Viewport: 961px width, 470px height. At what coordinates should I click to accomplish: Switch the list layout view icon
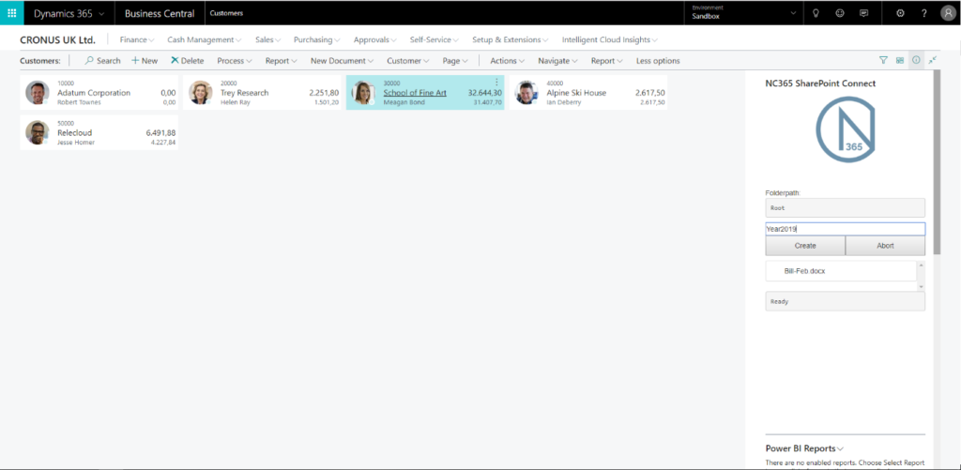click(x=900, y=60)
